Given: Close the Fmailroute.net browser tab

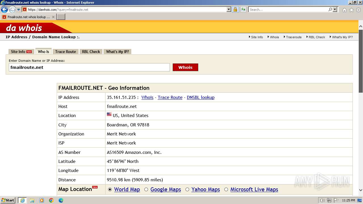Looking at the screenshot, I should [53, 17].
